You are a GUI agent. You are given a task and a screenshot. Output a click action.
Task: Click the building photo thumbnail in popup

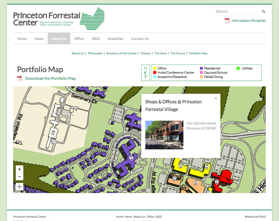tap(164, 135)
